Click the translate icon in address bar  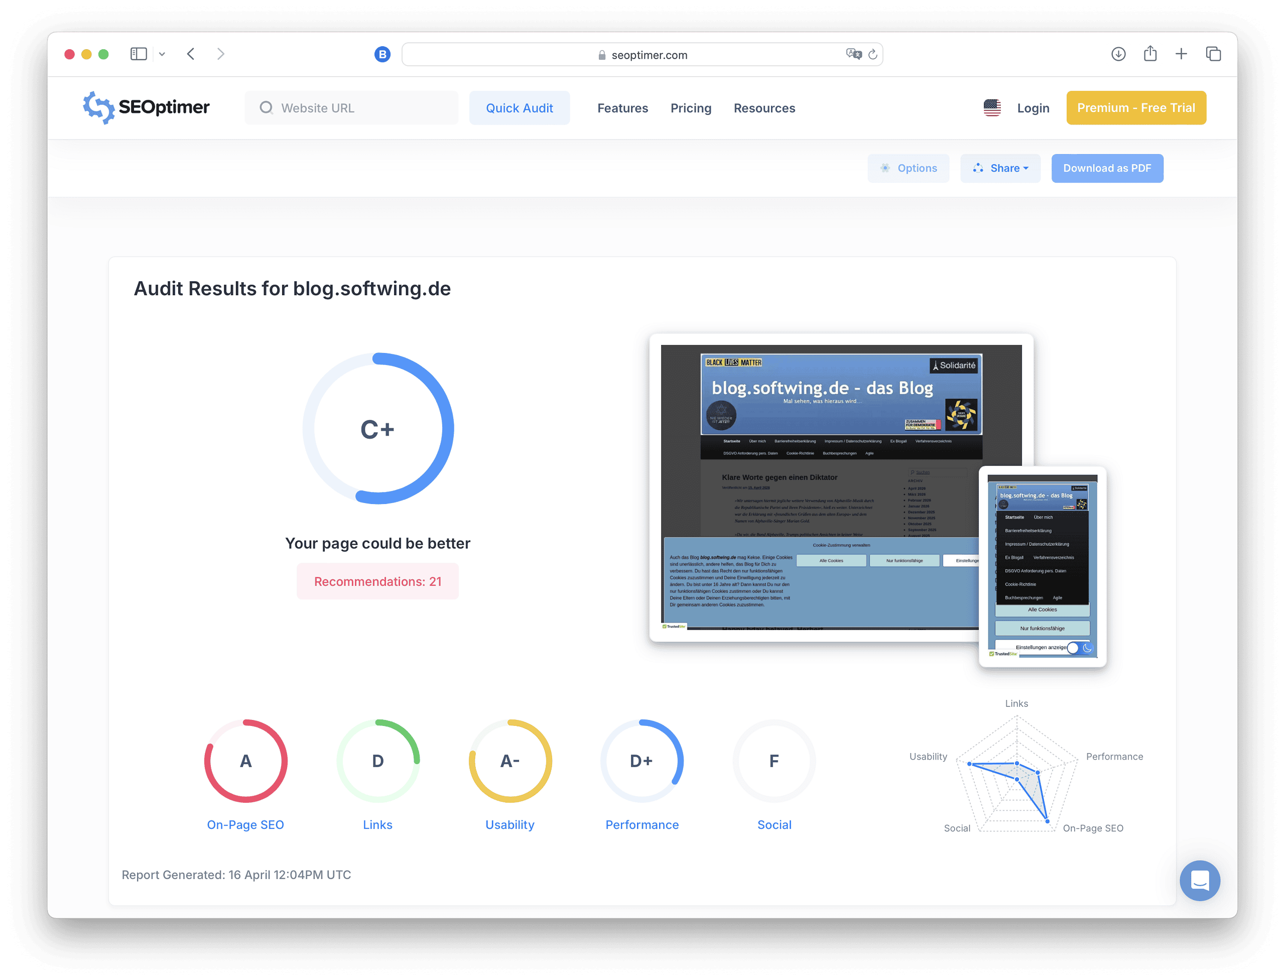point(853,54)
